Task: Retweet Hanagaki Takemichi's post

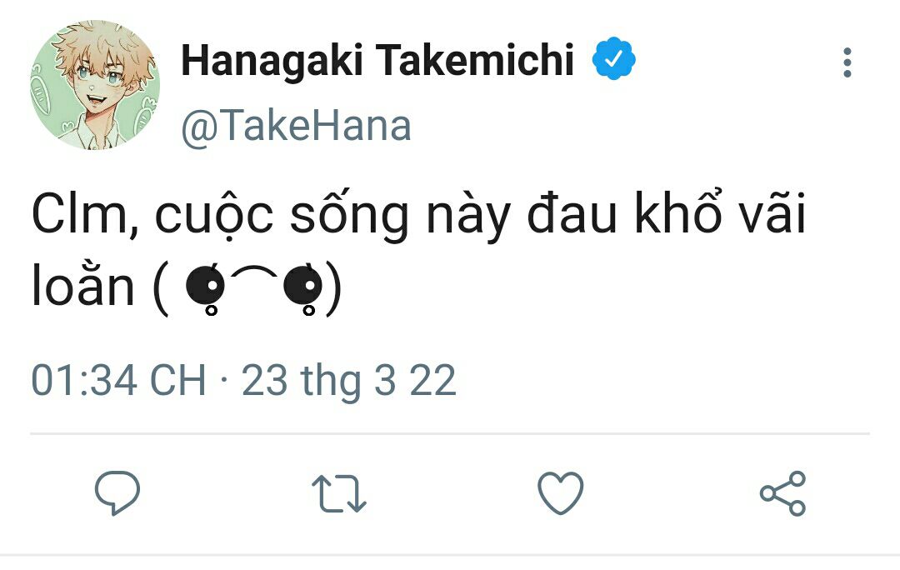Action: click(339, 492)
